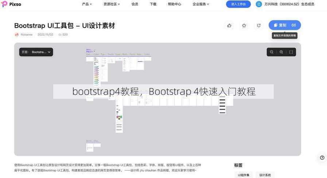Image resolution: width=327 pixels, height=178 pixels.
Task: Click the share arrow icon
Action: click(x=258, y=25)
